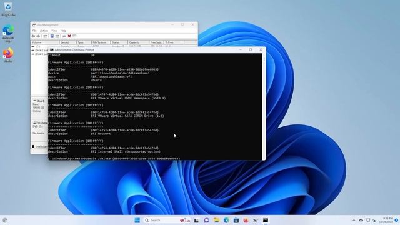Open Task View from the taskbar
This screenshot has height=225, width=400.
[x=196, y=220]
